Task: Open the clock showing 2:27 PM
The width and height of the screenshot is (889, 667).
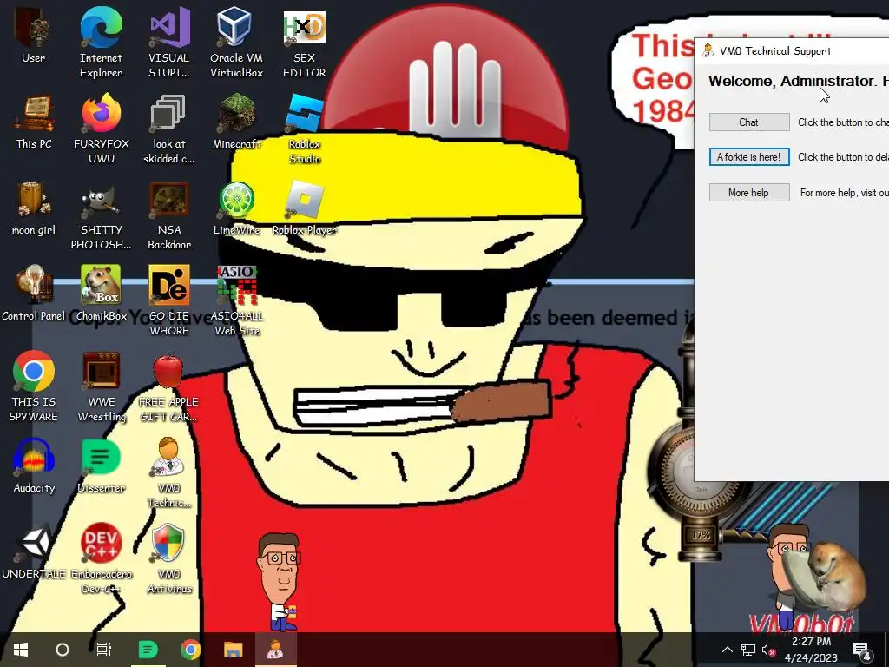Action: 812,650
